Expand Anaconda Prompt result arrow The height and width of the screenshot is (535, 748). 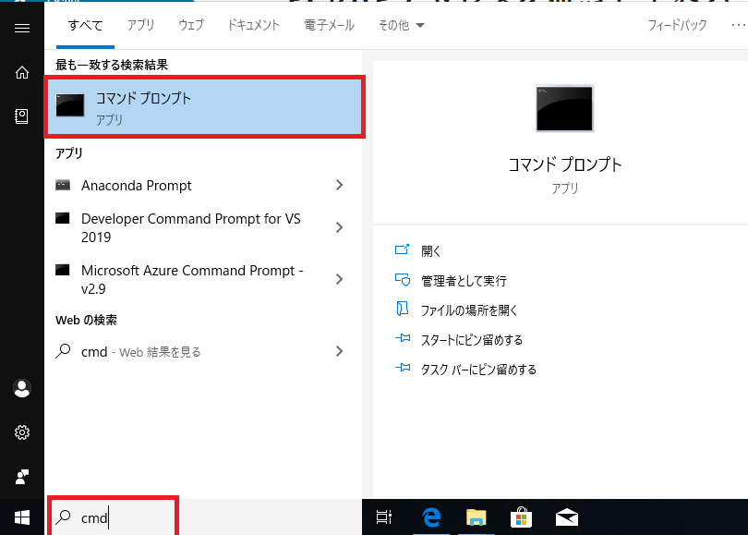coord(339,185)
